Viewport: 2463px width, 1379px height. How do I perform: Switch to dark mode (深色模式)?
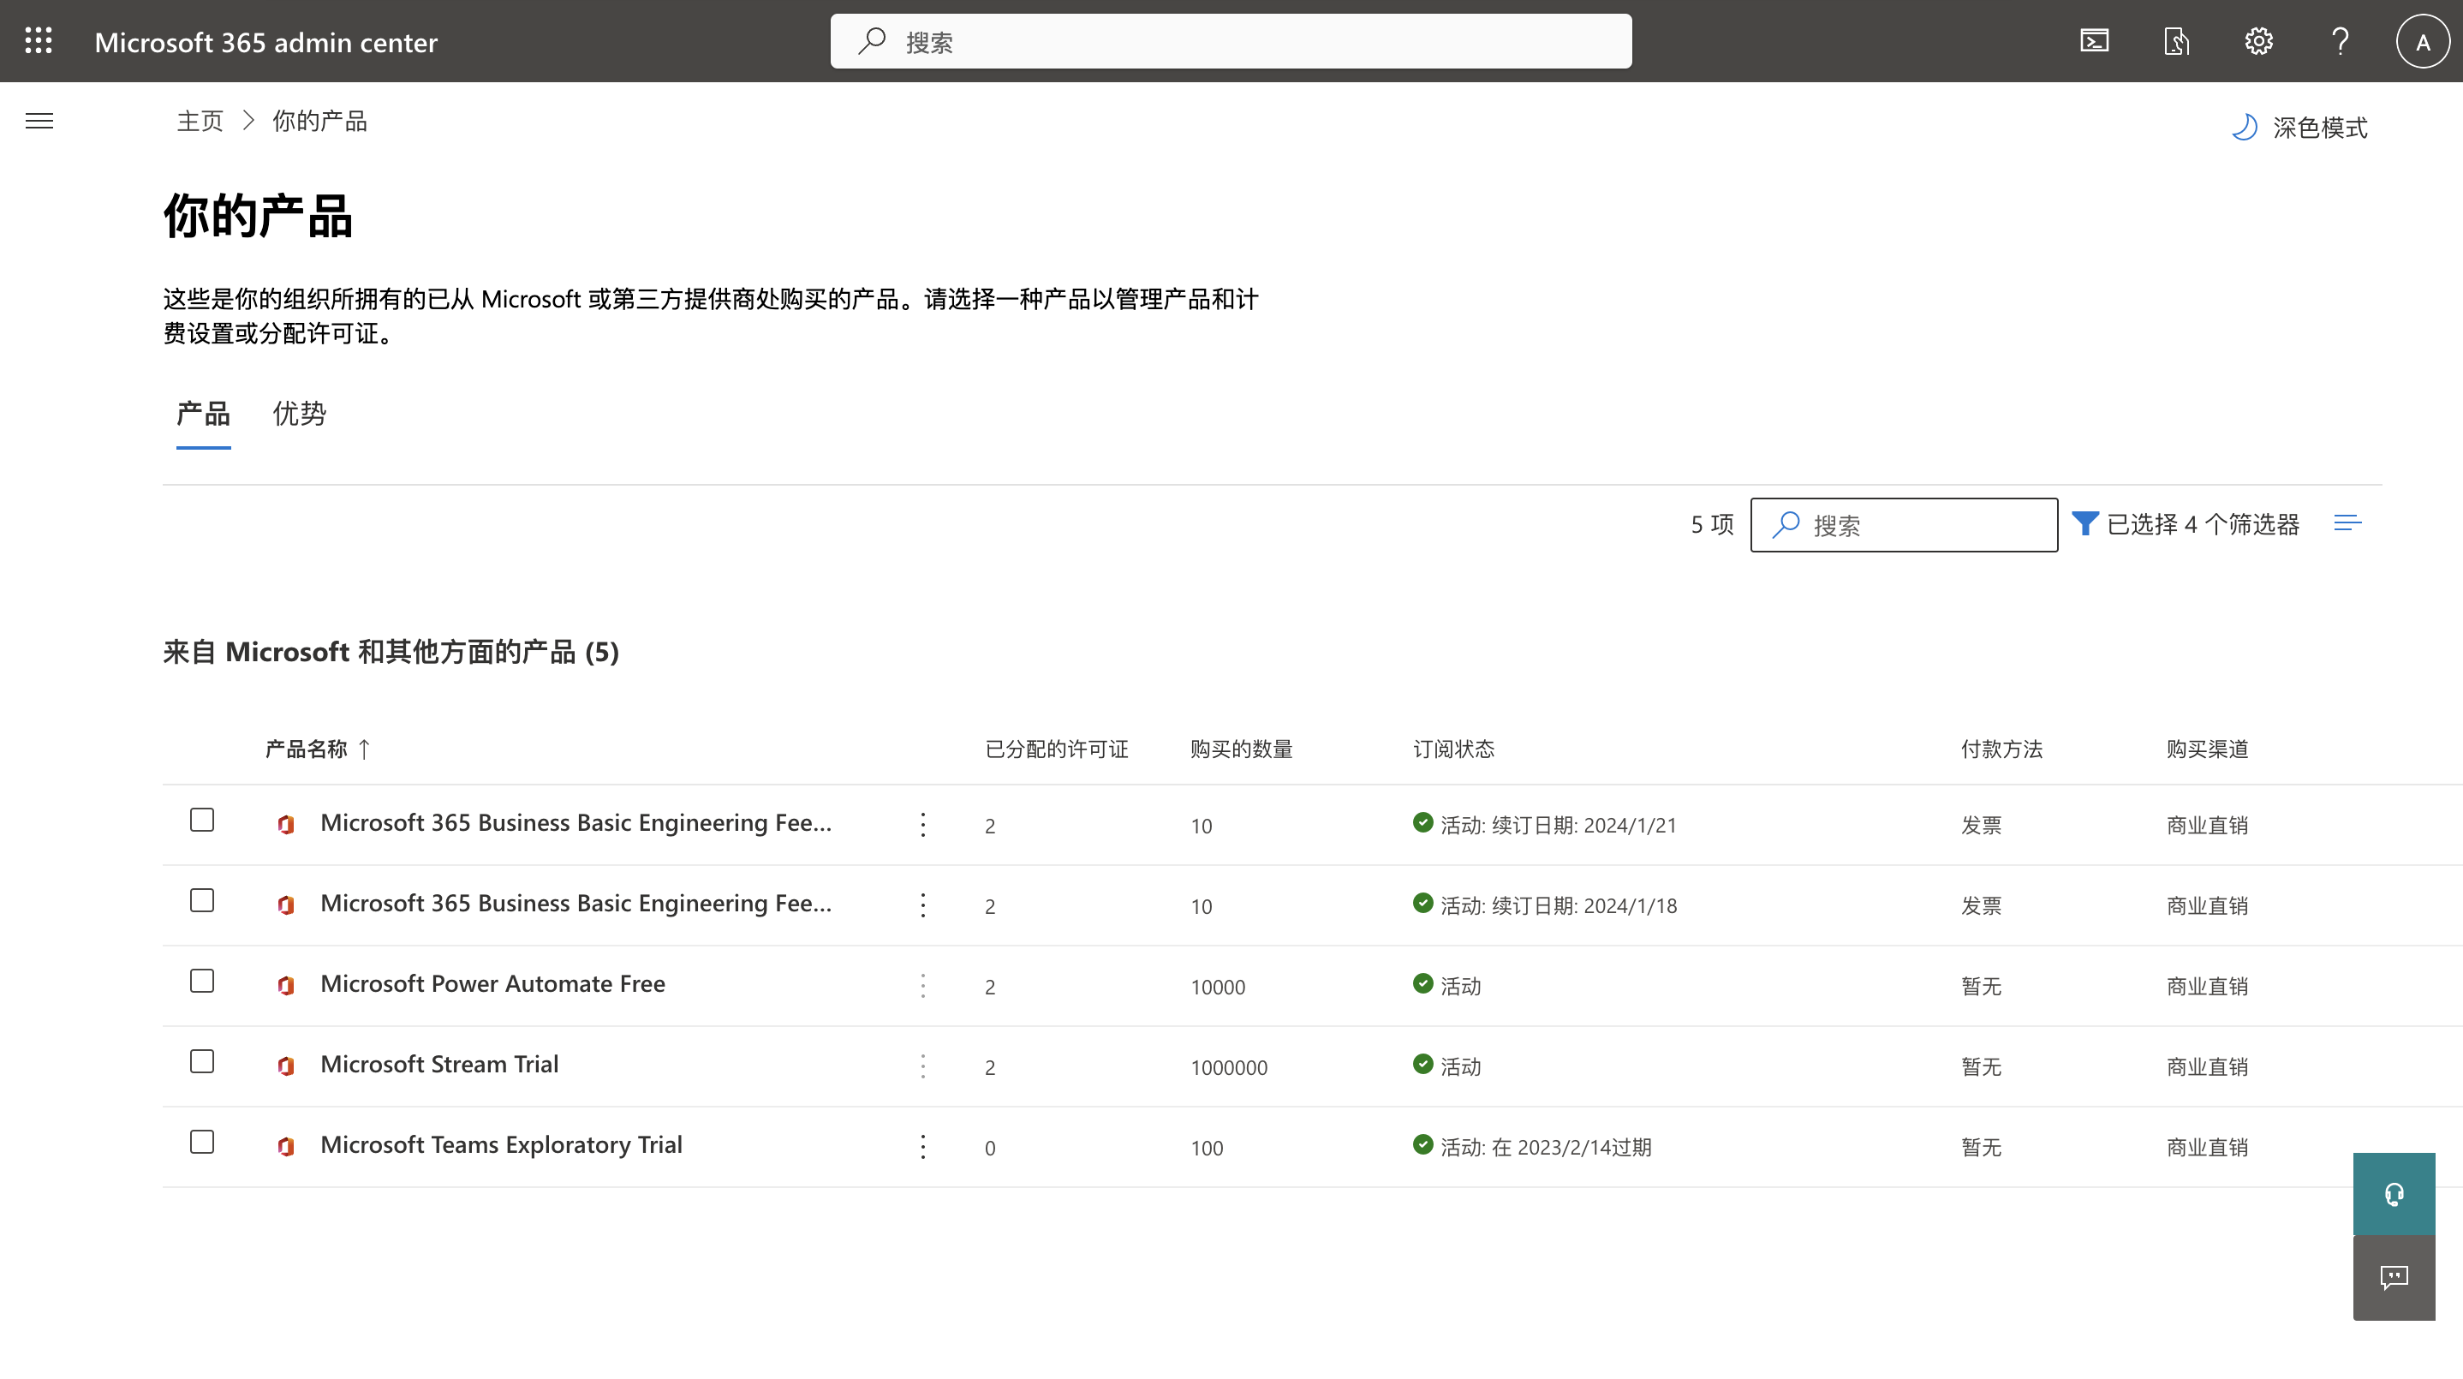2299,127
